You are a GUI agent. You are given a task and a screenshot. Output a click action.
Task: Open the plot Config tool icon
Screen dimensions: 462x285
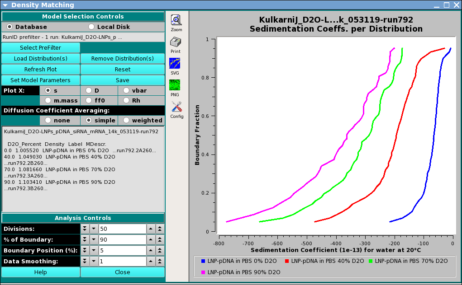[x=176, y=107]
